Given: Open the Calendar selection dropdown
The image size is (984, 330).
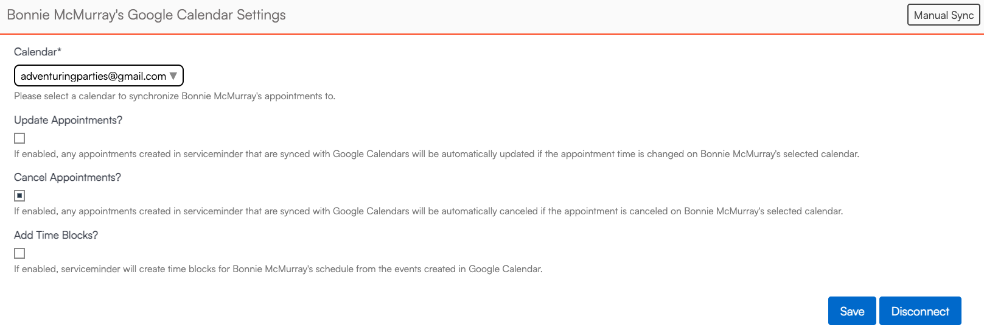Looking at the screenshot, I should coord(99,76).
